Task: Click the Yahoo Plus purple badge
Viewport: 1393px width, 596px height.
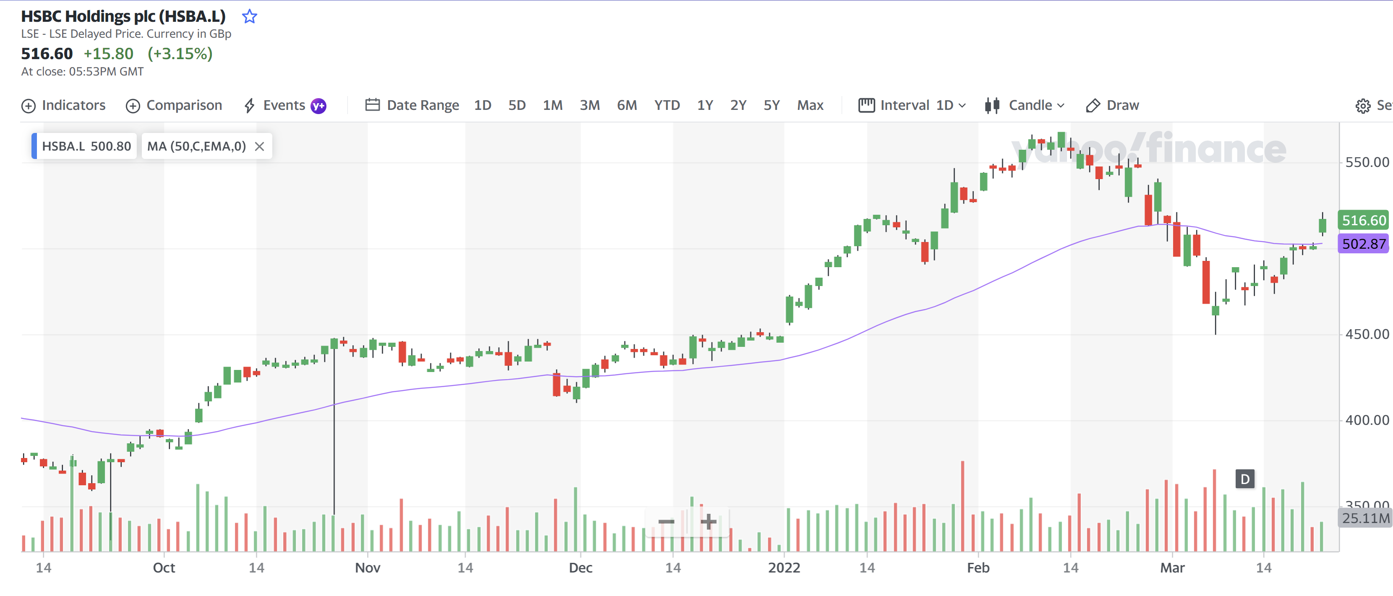Action: (318, 106)
